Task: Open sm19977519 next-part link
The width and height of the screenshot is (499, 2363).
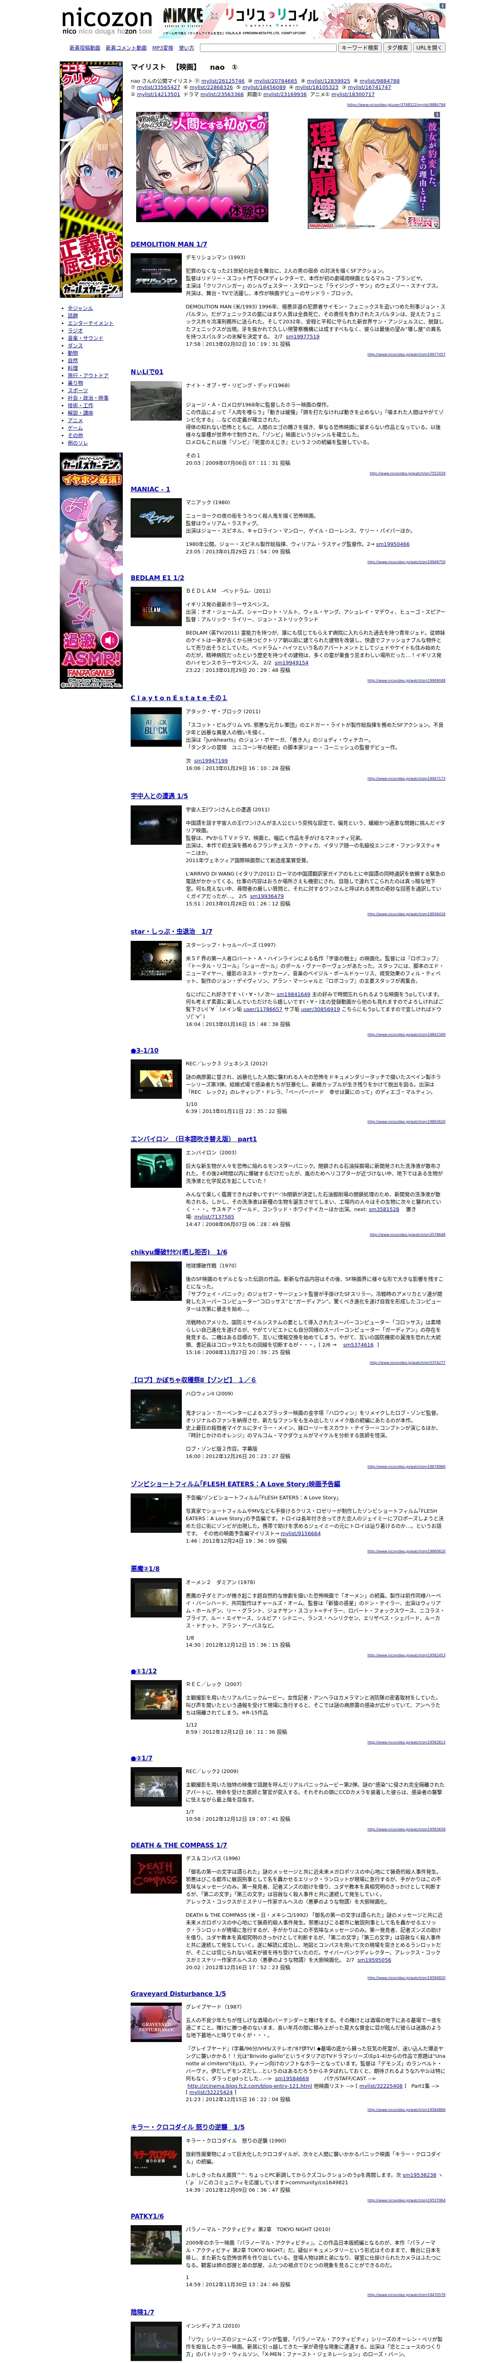Action: 302,337
